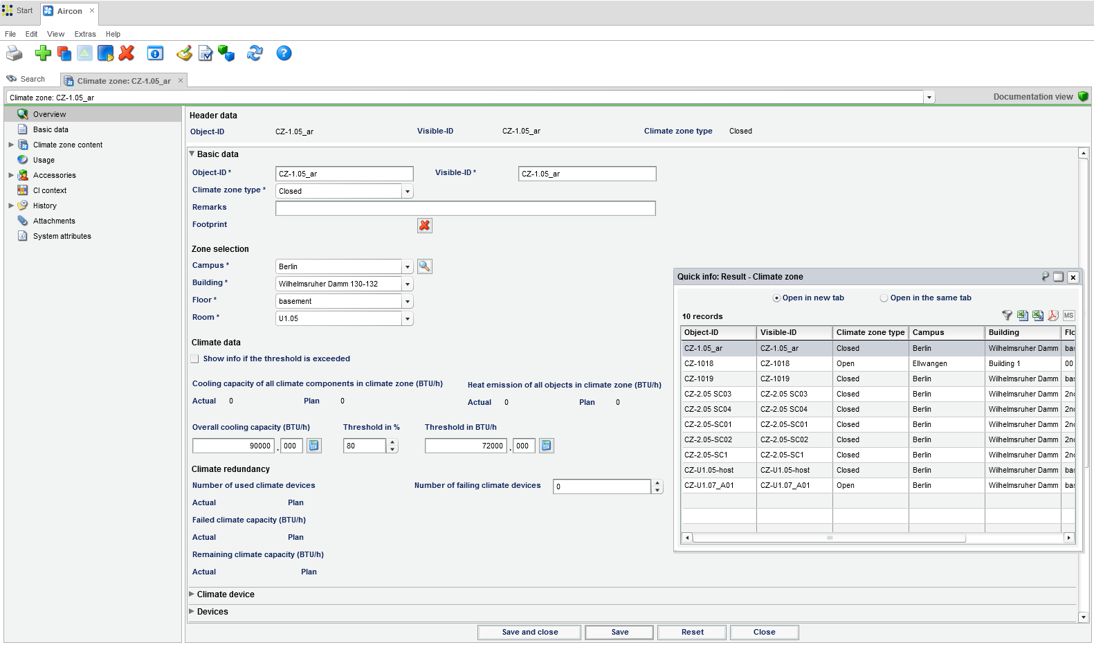Click the magnifier icon next to Campus
Viewport: 1094px width, 645px height.
425,266
